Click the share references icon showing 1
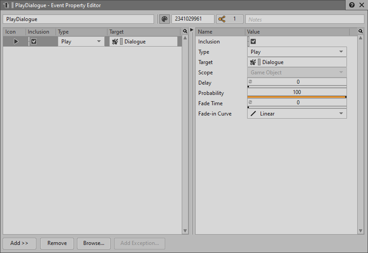This screenshot has height=253, width=368. 222,19
